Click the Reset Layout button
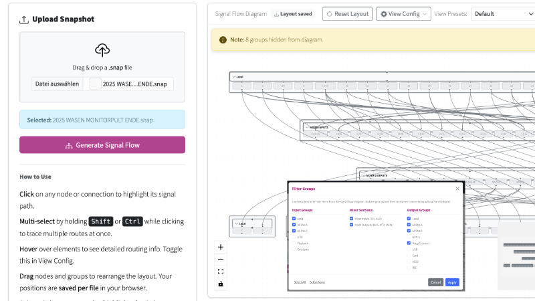This screenshot has height=301, width=535. click(x=347, y=14)
